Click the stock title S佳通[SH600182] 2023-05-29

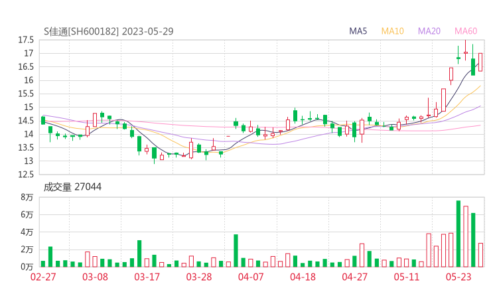pos(108,31)
